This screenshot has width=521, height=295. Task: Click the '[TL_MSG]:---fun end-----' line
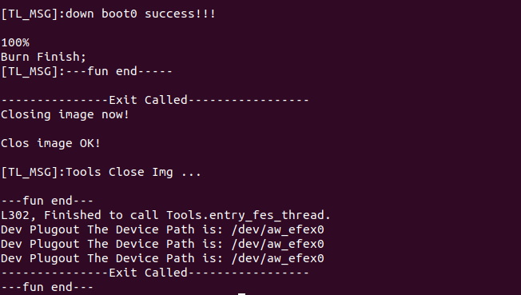coord(86,71)
